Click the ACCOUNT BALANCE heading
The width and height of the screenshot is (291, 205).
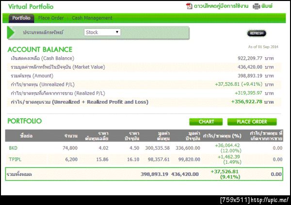pyautogui.click(x=40, y=49)
